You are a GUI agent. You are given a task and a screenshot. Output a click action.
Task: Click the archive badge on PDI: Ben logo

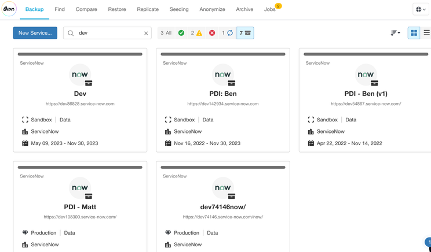click(232, 83)
